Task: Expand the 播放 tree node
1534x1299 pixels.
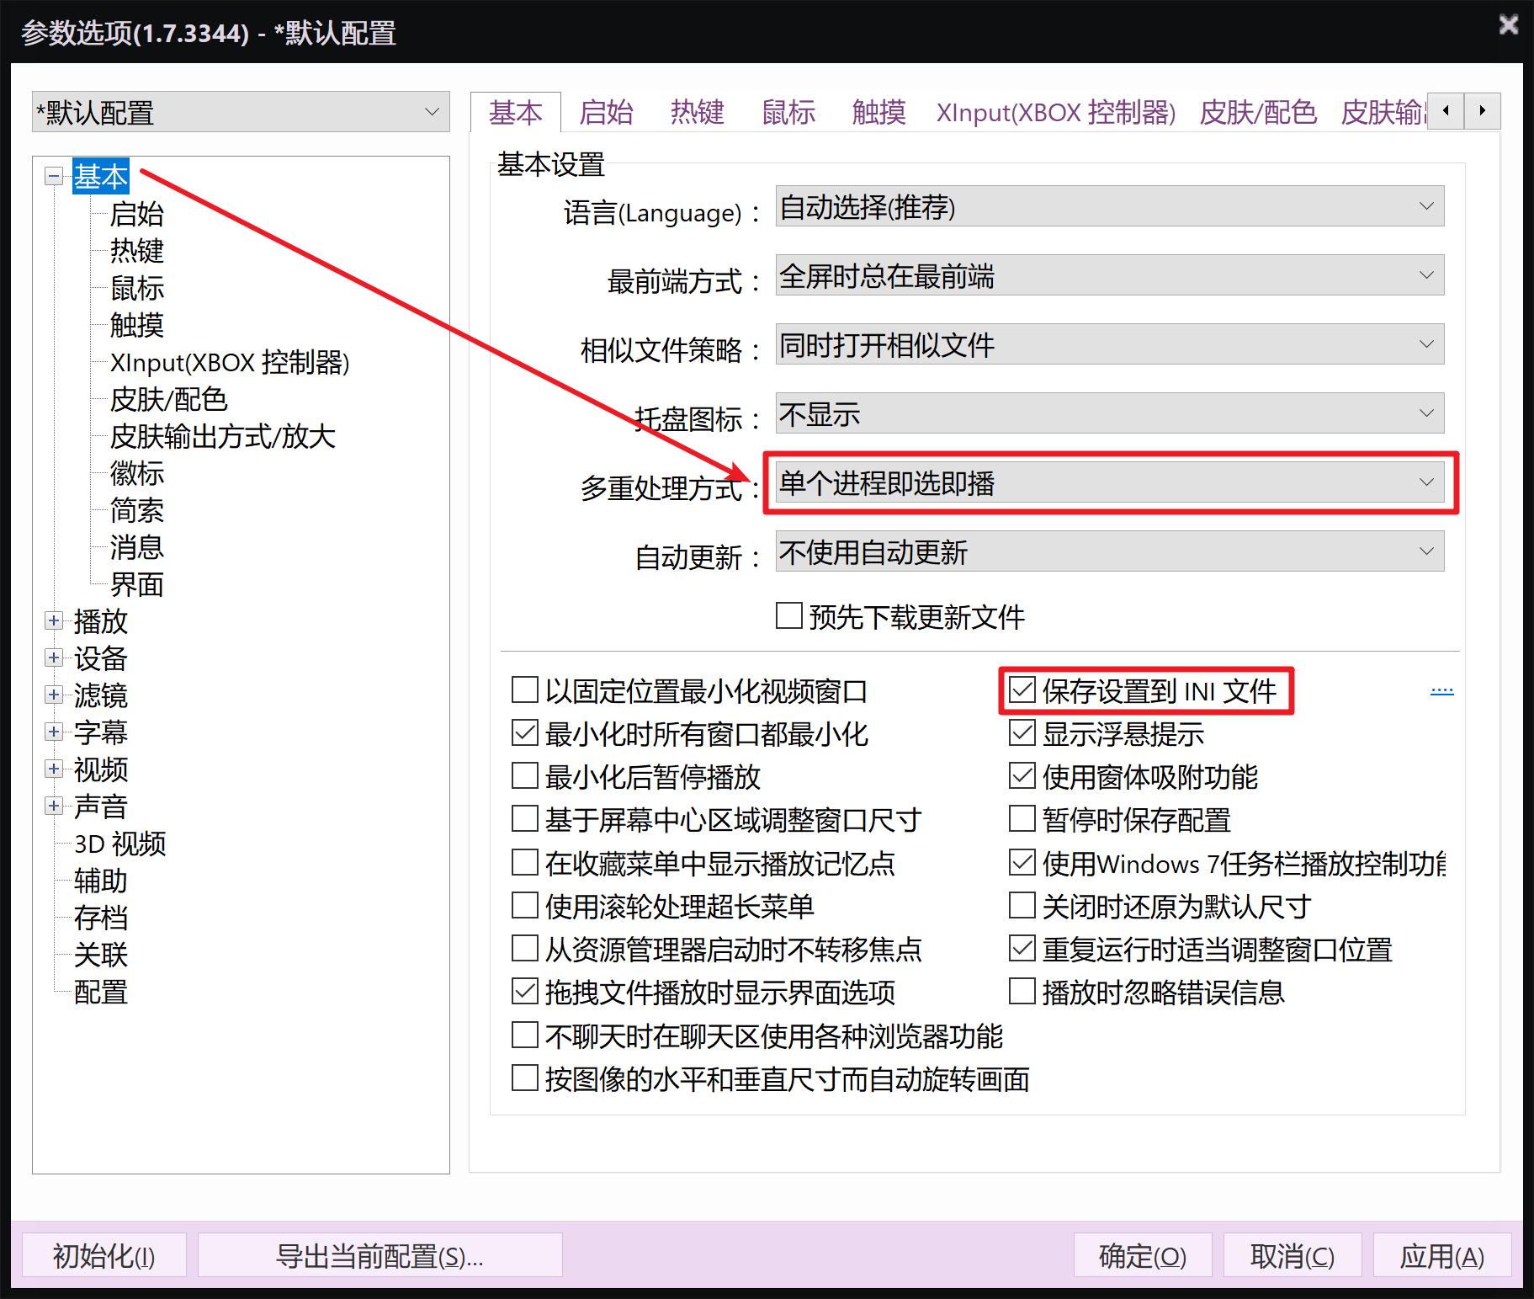Action: point(54,620)
